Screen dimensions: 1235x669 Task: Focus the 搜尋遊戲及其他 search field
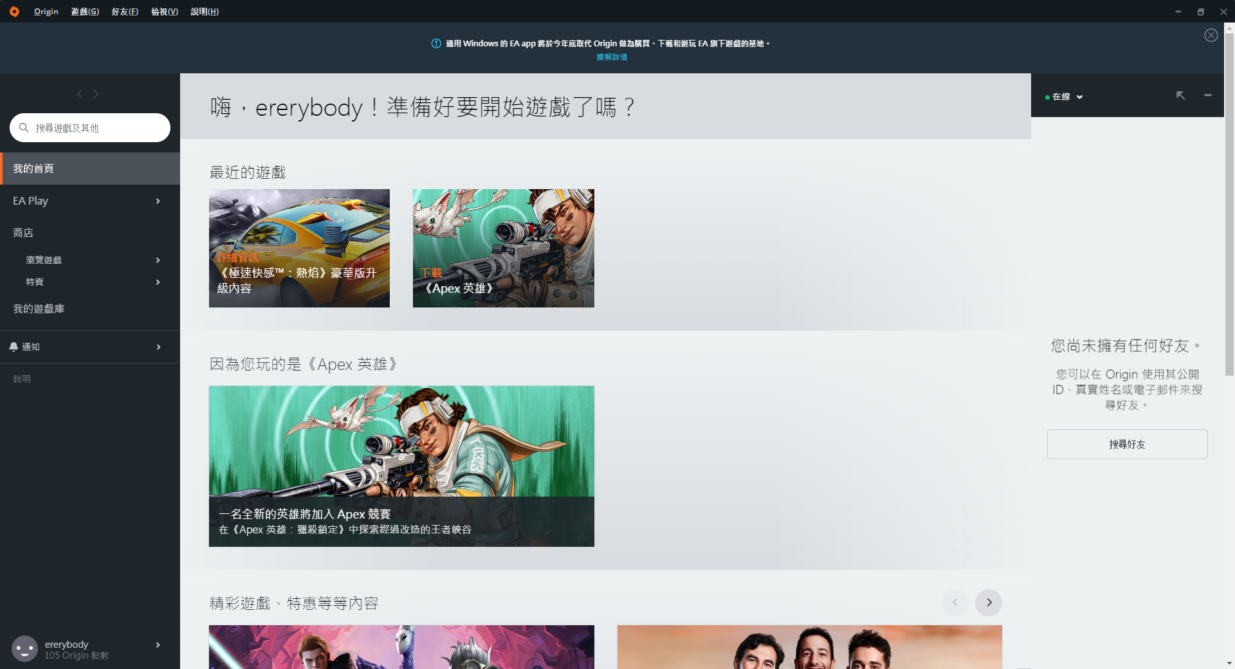point(90,127)
